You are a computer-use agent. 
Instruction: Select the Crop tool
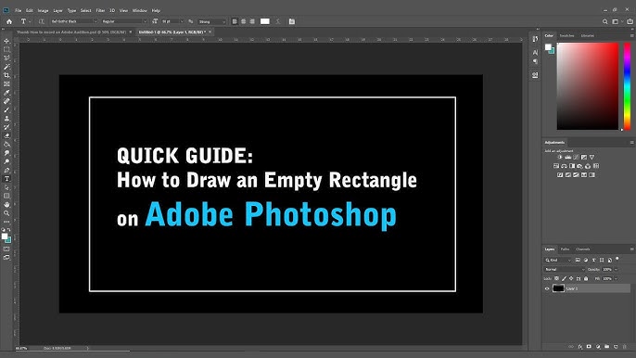(x=6, y=75)
